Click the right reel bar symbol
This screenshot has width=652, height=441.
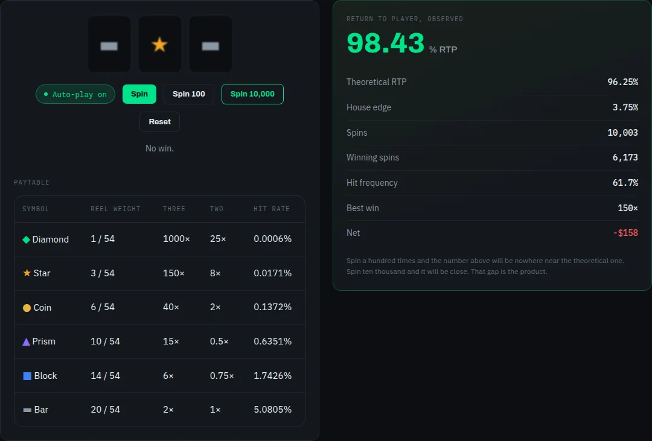pyautogui.click(x=211, y=46)
